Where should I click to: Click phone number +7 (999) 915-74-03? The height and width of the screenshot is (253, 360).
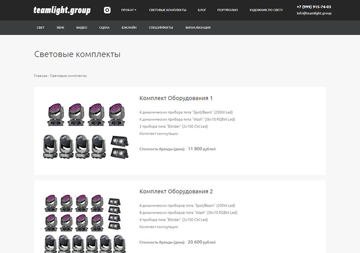[x=314, y=7]
